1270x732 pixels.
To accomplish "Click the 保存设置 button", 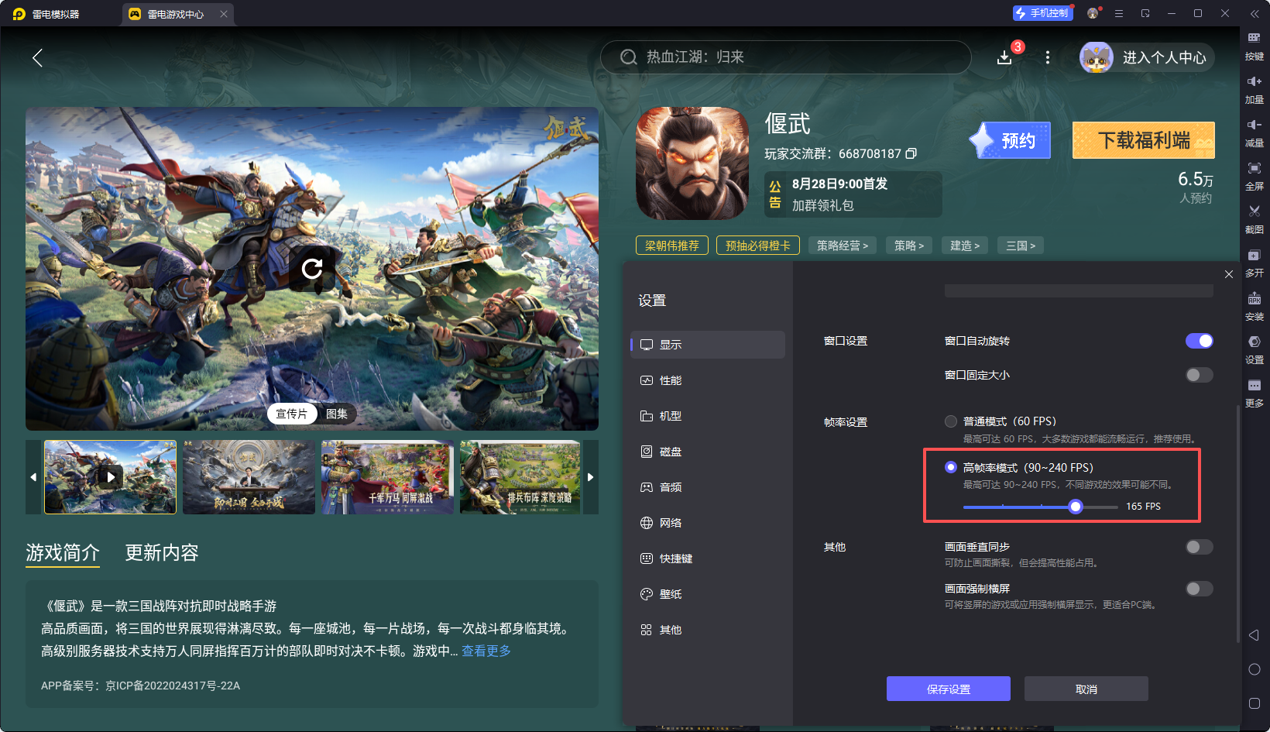I will click(x=948, y=688).
